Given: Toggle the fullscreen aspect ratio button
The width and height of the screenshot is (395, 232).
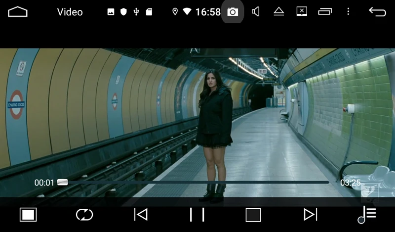Looking at the screenshot, I should coord(28,215).
